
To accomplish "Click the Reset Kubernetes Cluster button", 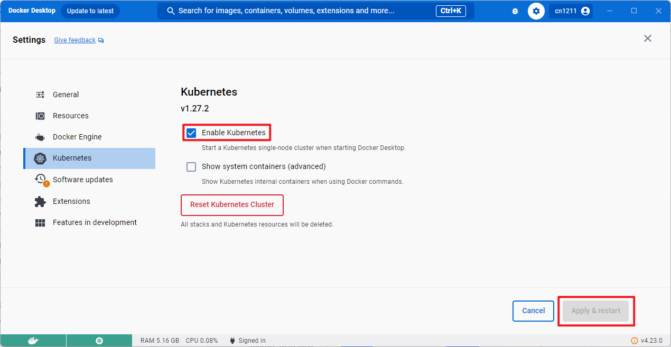I will point(232,205).
